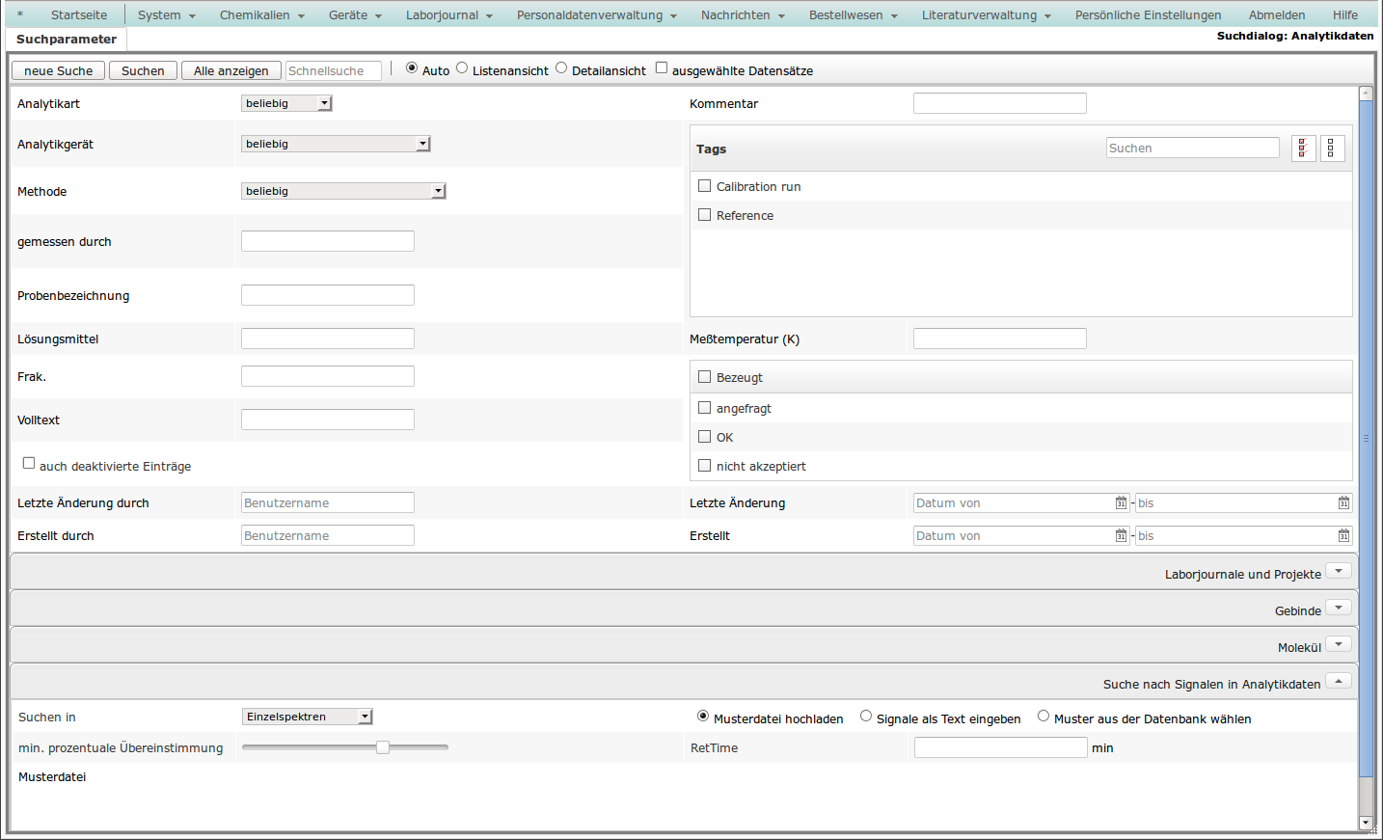Click the select-all tags icon
Screen dimensions: 1383x840
click(1303, 149)
